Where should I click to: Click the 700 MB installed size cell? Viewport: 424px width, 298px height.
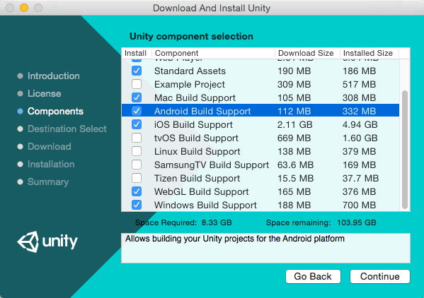359,205
